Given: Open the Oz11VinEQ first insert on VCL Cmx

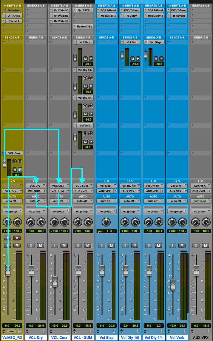Looking at the screenshot, I should (x=61, y=10).
